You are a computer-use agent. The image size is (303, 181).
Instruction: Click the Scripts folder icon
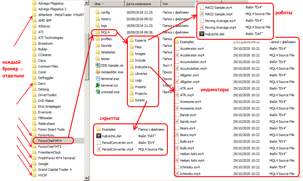[x=132, y=100]
